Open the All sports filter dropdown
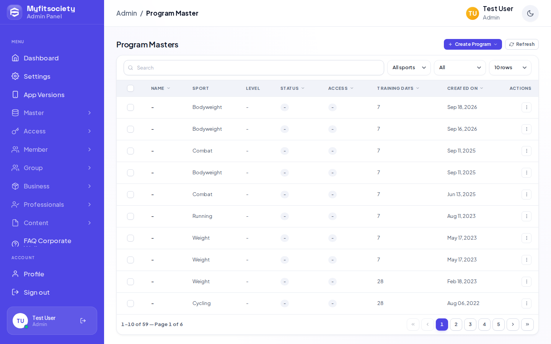551x344 pixels. coord(409,68)
